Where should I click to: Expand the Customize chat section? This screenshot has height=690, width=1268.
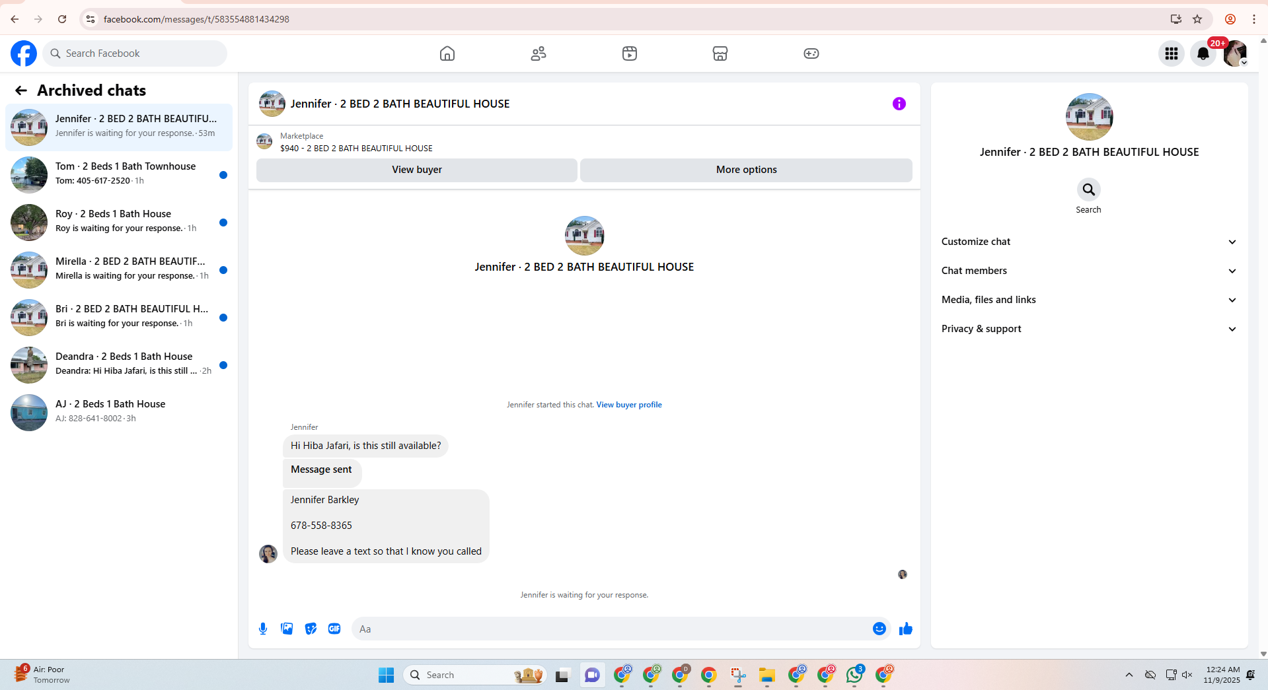pyautogui.click(x=1089, y=242)
